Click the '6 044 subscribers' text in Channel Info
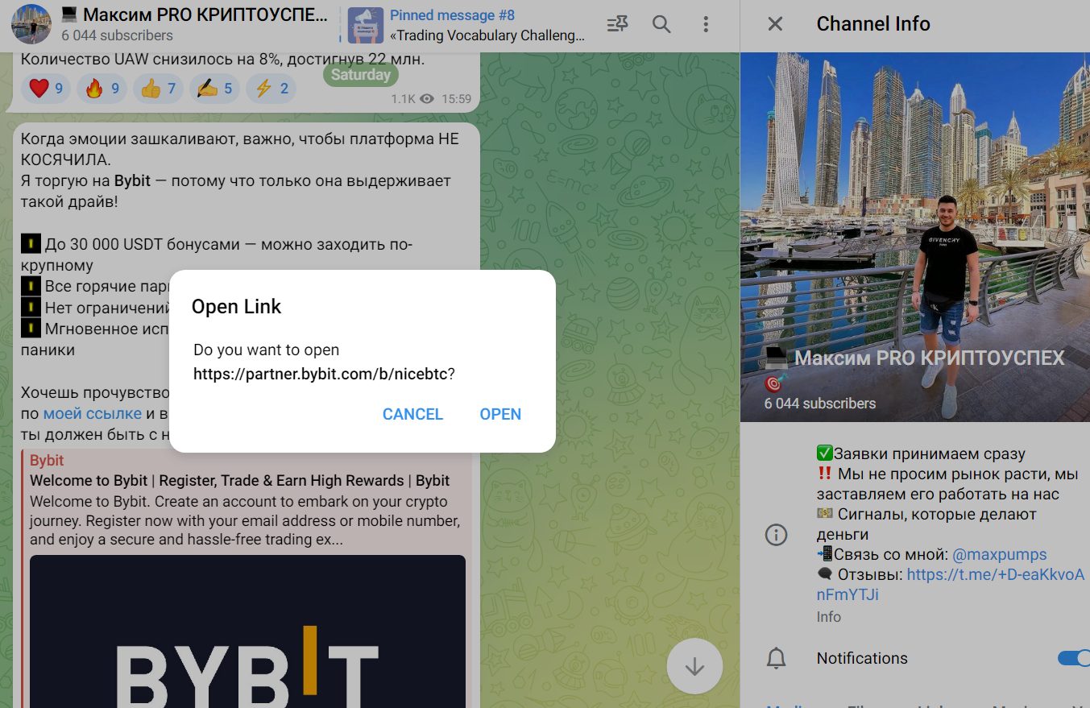 pyautogui.click(x=820, y=404)
